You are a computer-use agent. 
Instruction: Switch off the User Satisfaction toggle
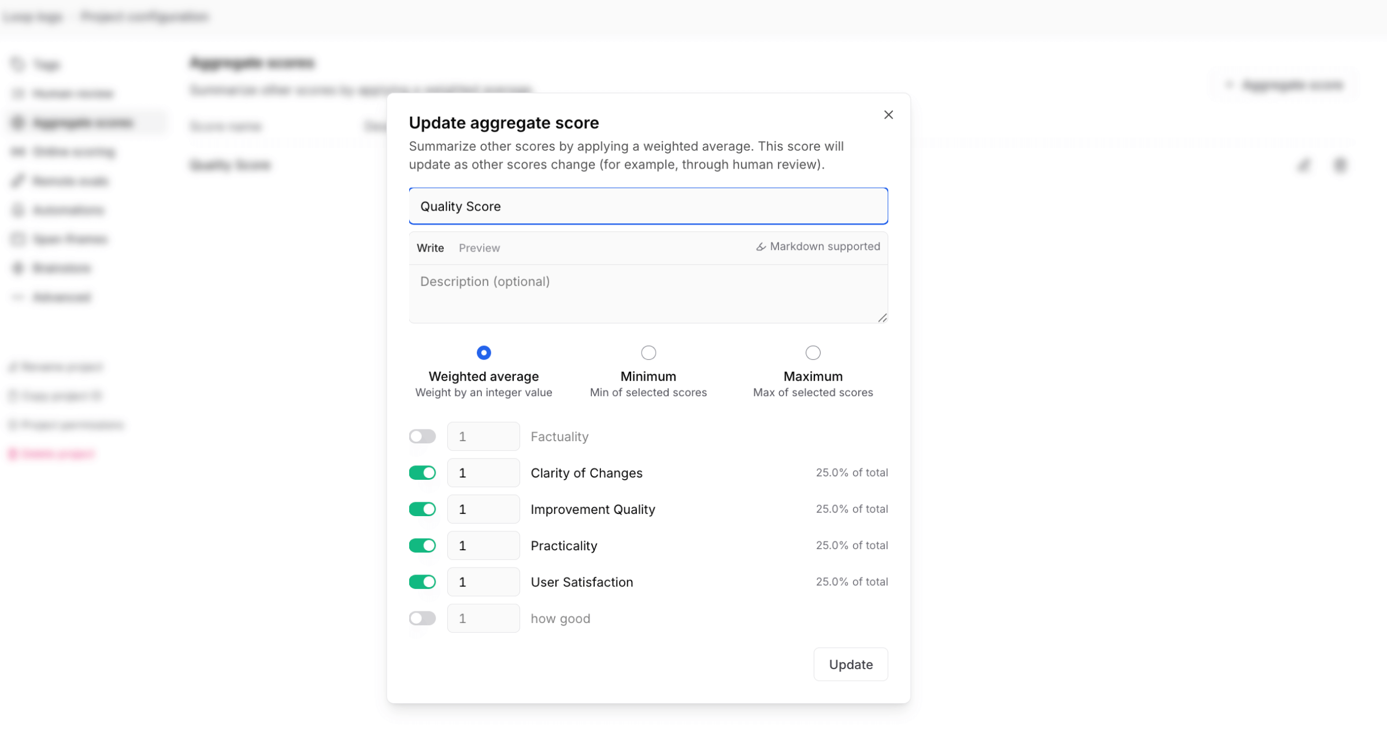422,582
